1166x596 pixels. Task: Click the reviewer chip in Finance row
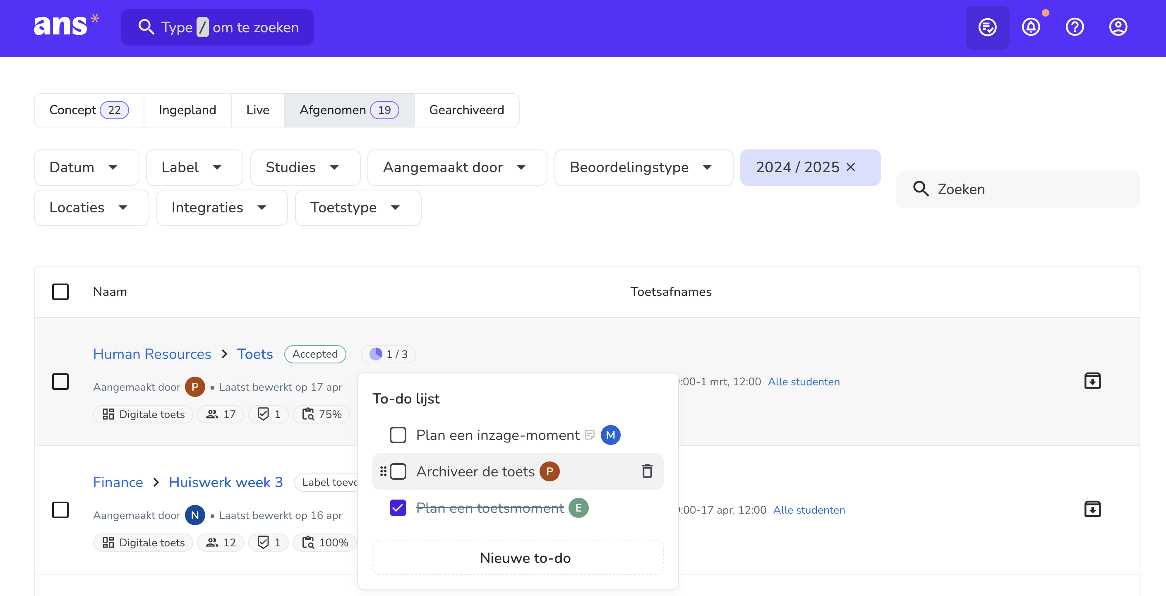point(269,542)
